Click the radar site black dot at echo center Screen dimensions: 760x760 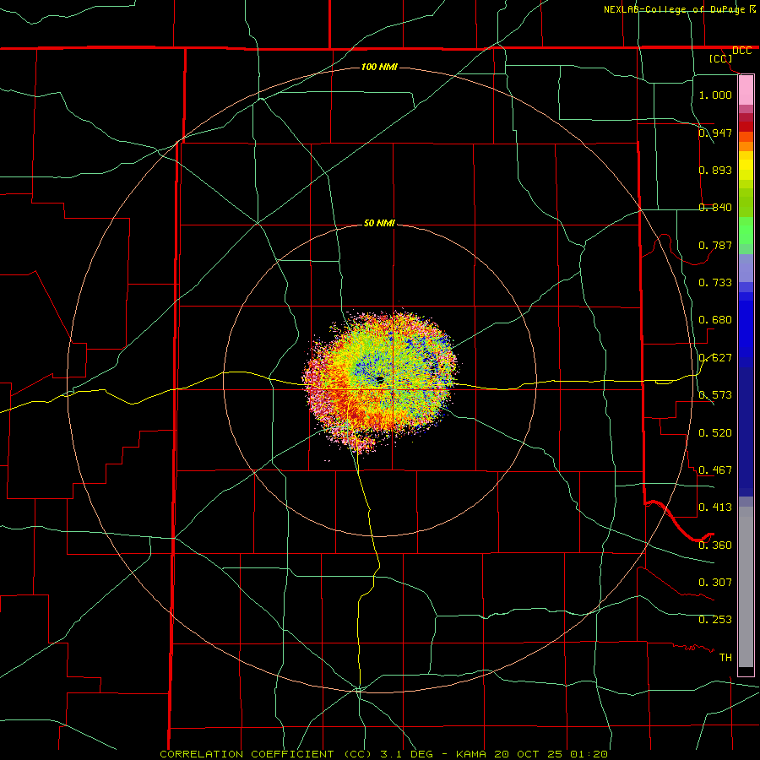point(379,379)
